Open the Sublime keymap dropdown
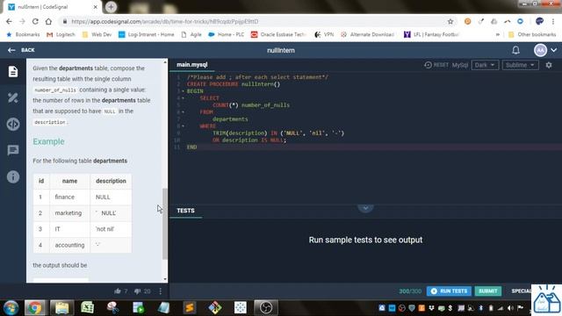Viewport: 562px width, 316px height. 520,65
